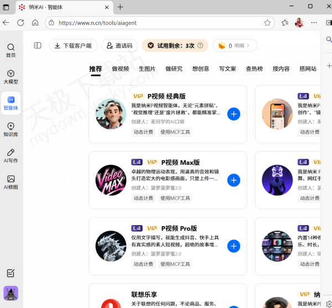Select the 搭网站 category tab
Screen dimensions: 332x308
[x=308, y=69]
